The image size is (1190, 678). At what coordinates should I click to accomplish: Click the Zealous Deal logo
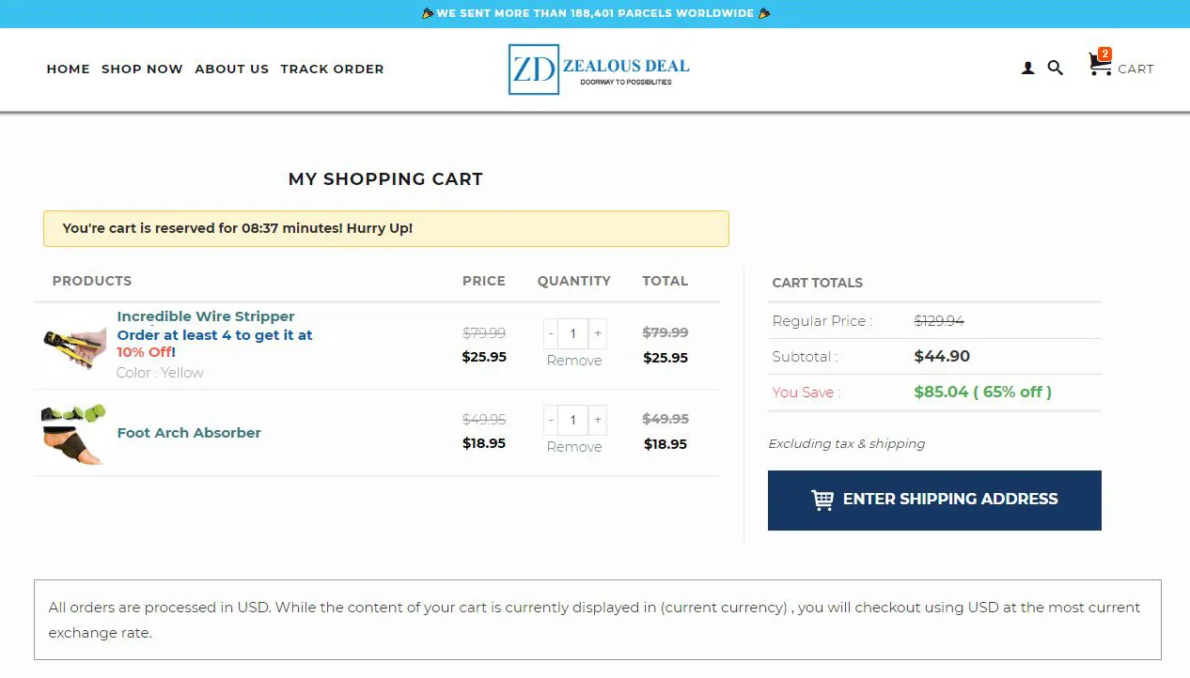point(599,69)
